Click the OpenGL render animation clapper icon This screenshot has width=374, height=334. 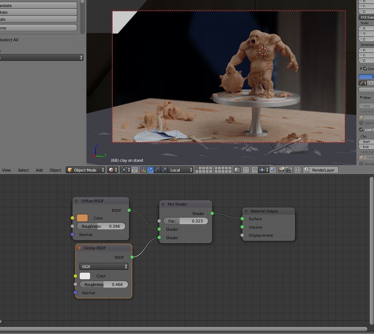[x=288, y=170]
